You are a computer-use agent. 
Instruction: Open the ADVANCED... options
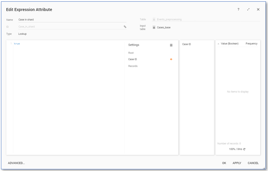pos(16,163)
